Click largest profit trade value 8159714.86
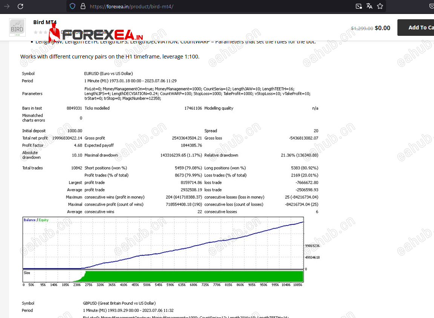 click(191, 183)
